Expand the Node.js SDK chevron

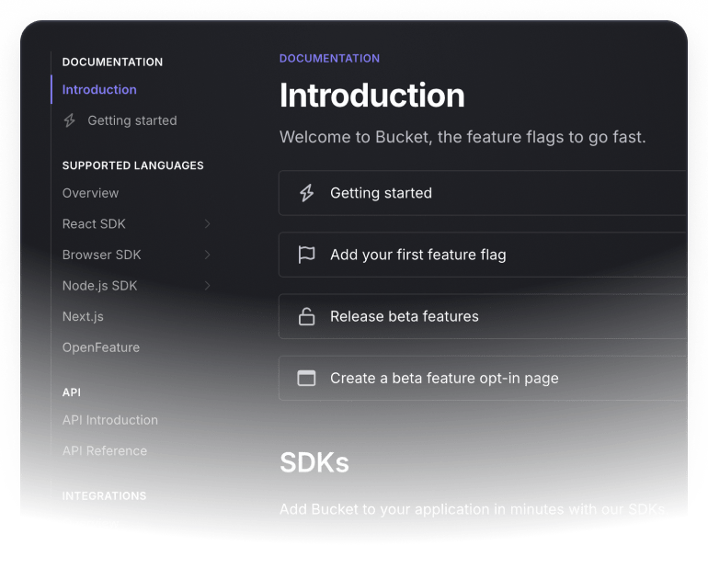[x=207, y=285]
